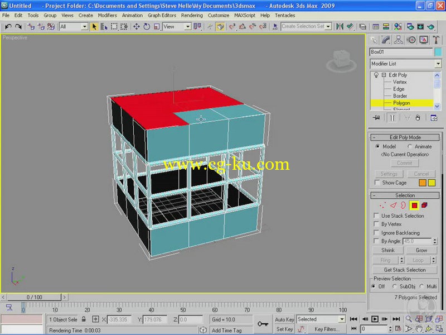Activate the Select and Scale tool
The image size is (446, 335).
pos(157,27)
